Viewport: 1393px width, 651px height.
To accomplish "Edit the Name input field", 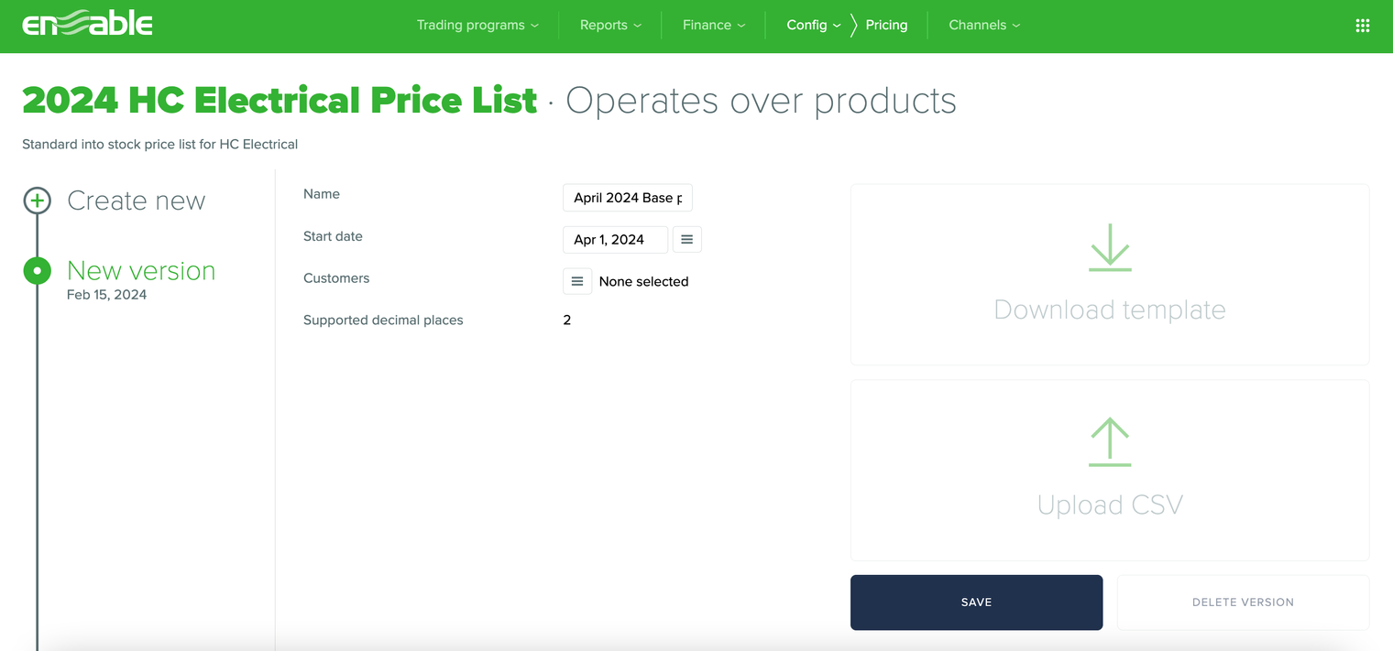I will pyautogui.click(x=628, y=198).
